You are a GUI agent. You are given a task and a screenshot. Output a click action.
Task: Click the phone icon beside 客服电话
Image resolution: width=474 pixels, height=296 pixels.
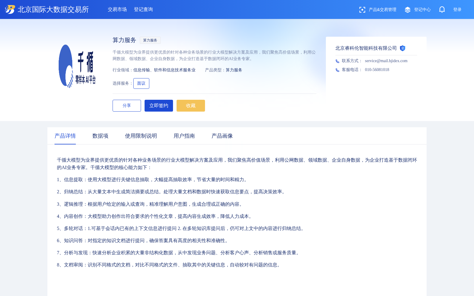point(337,70)
